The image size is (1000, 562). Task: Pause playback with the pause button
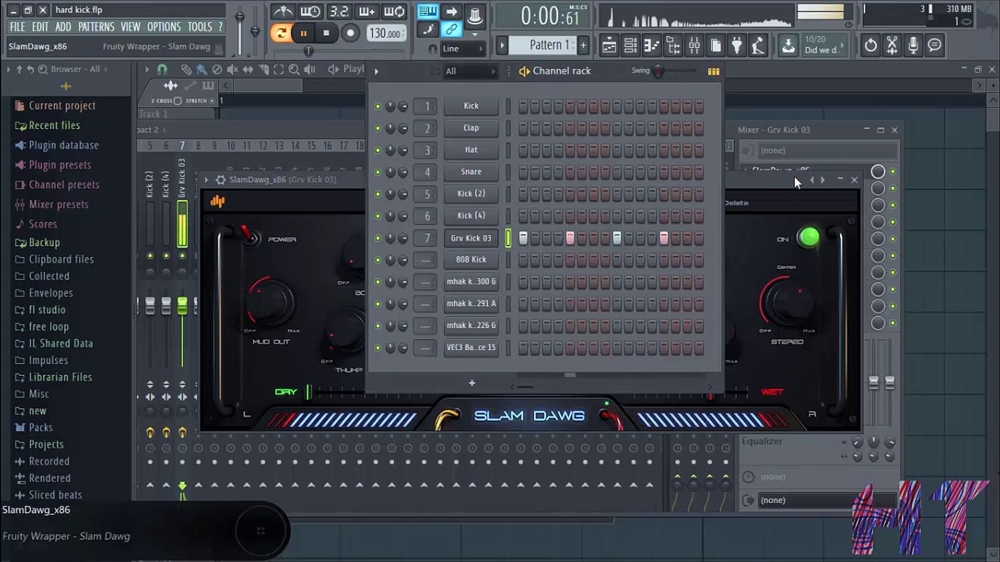pyautogui.click(x=303, y=33)
